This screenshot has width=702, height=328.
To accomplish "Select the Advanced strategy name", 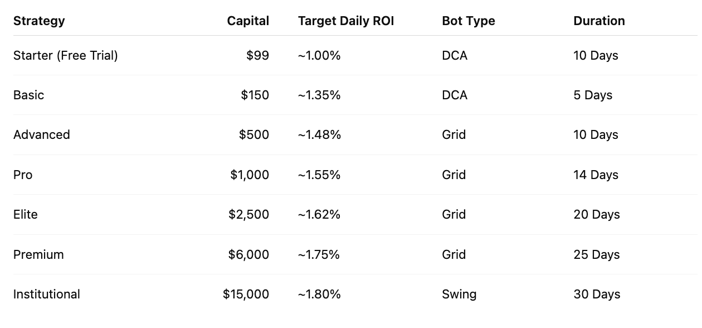I will (42, 135).
